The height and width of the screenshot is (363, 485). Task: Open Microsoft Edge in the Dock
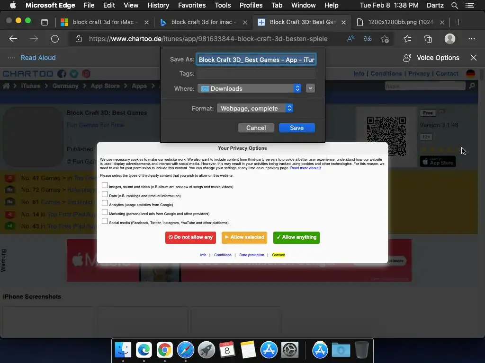point(144,350)
